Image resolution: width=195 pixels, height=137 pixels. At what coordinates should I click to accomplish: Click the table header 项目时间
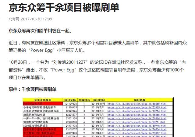click(x=99, y=100)
